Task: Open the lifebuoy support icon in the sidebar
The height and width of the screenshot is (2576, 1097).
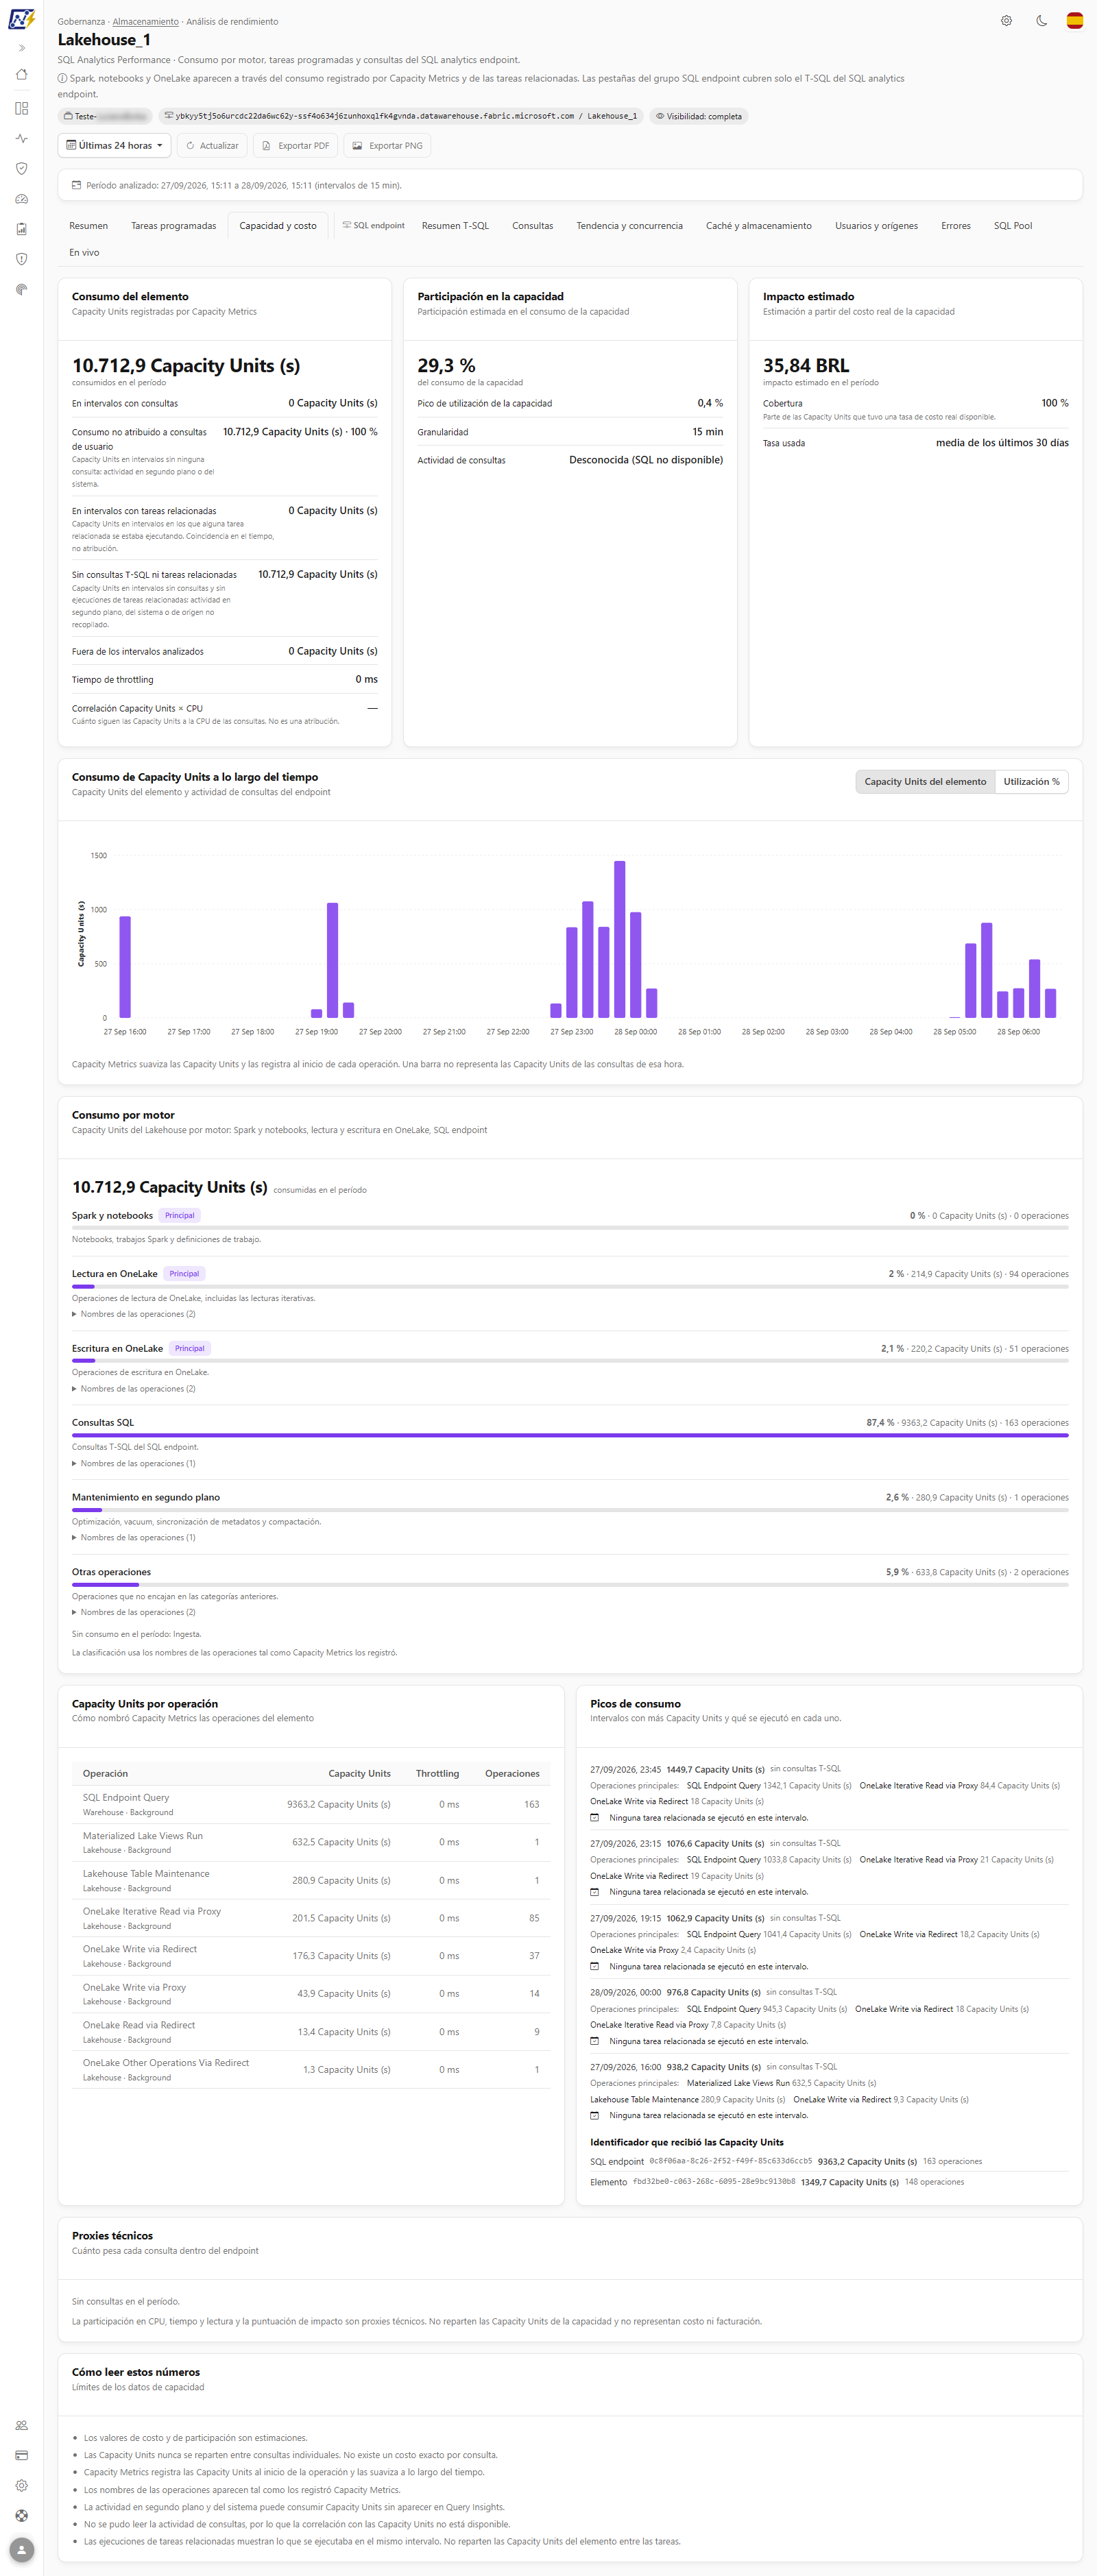Action: click(x=22, y=2515)
